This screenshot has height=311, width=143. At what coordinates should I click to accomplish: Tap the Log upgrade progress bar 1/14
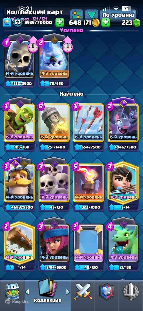pos(20,267)
